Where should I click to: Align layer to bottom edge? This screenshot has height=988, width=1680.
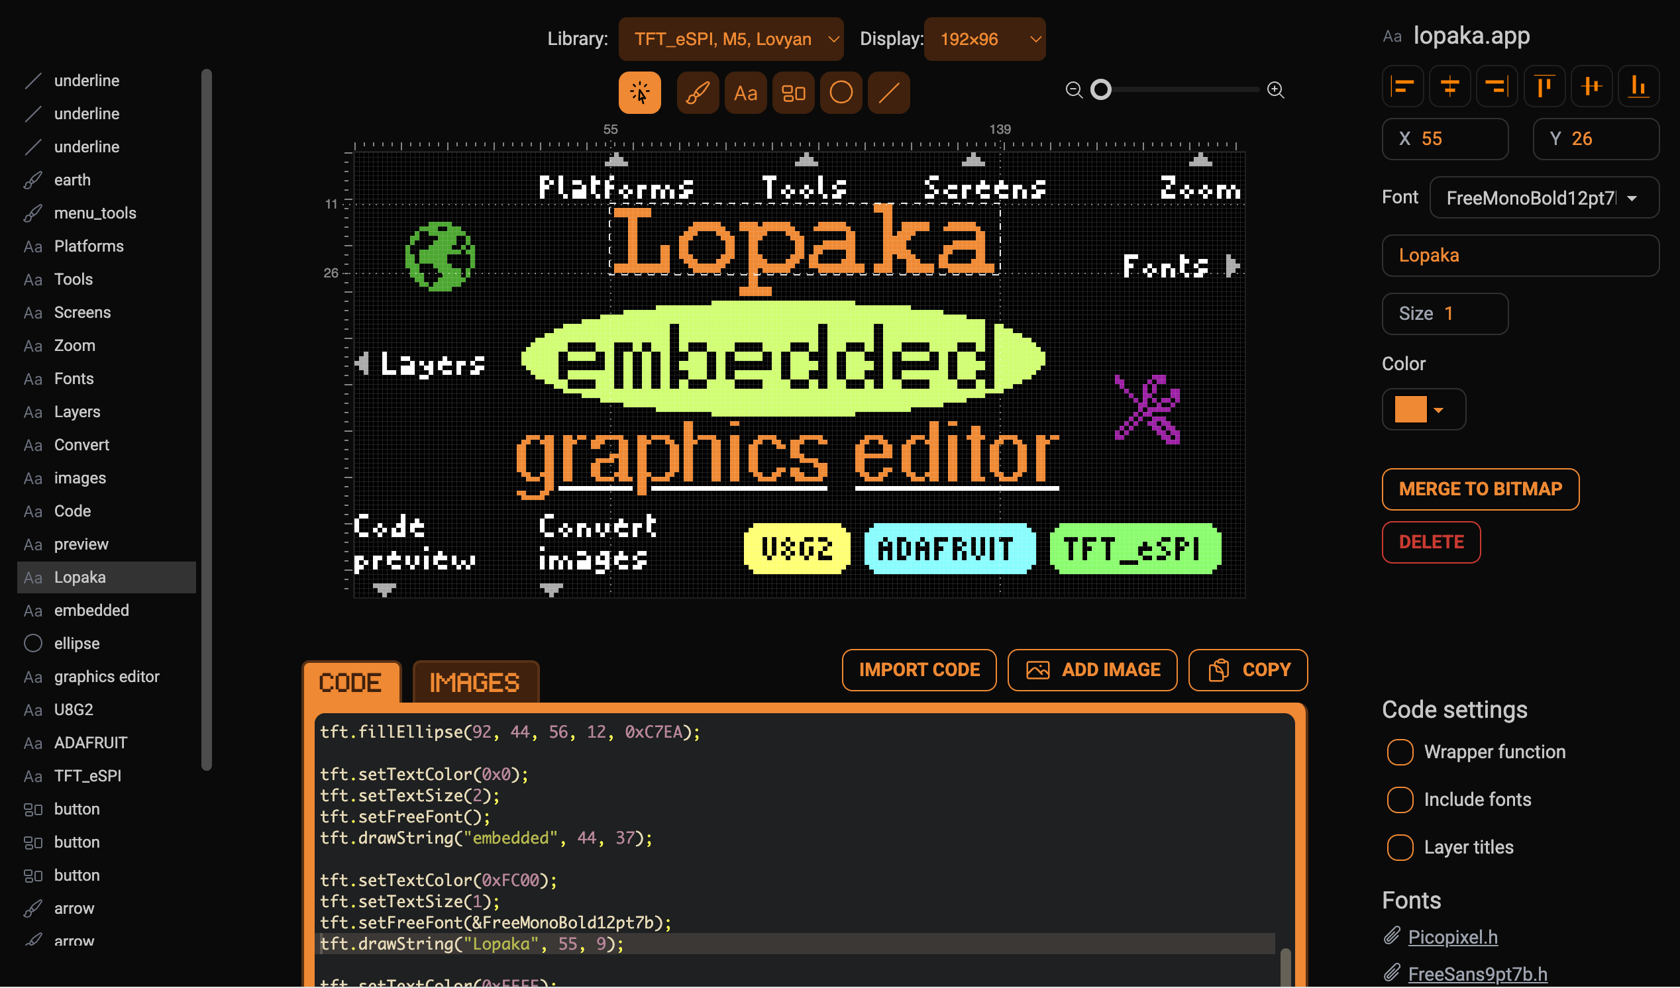tap(1638, 86)
